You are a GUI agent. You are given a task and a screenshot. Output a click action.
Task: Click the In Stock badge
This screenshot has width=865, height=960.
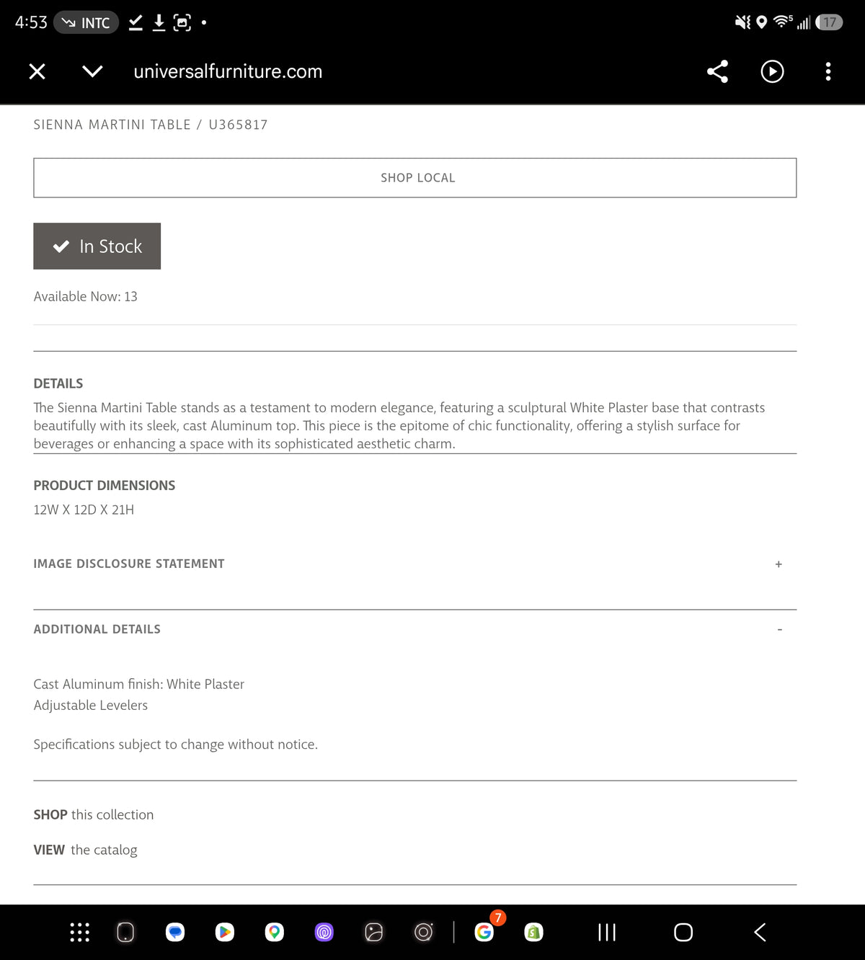coord(97,246)
